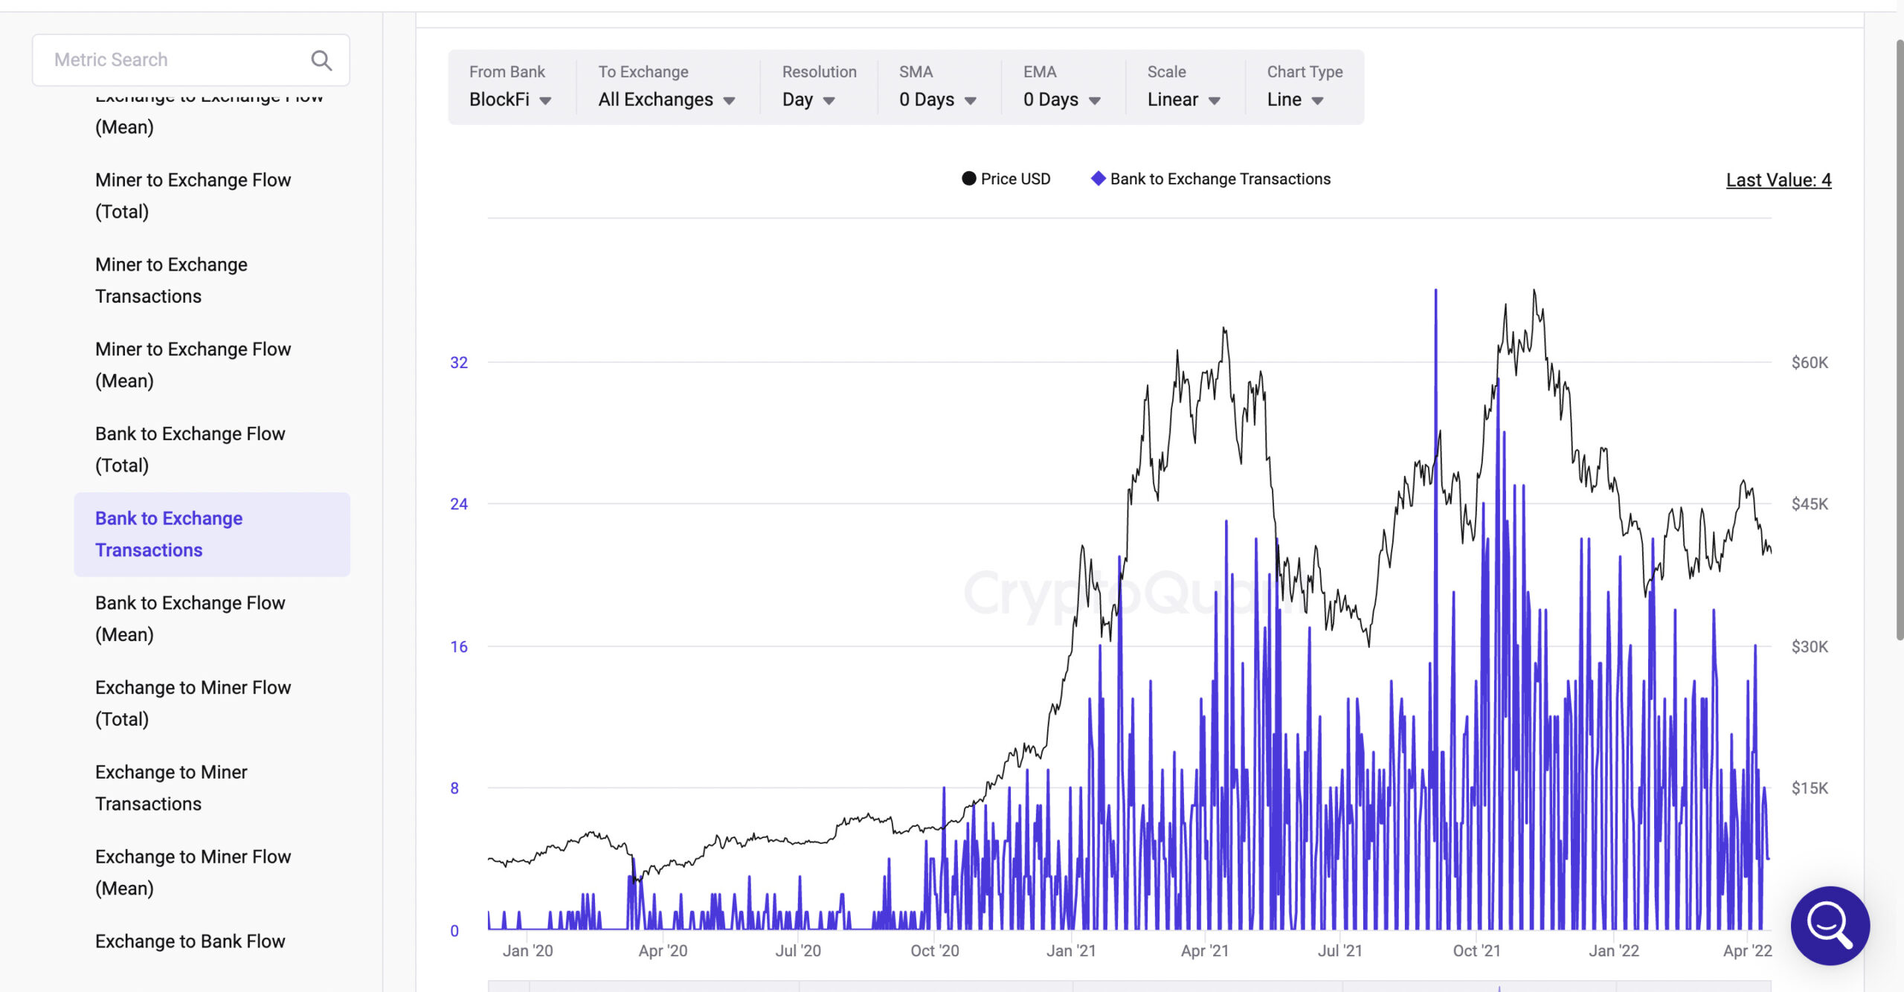Click the Apr '20 x-axis label
Viewport: 1904px width, 992px height.
[663, 951]
